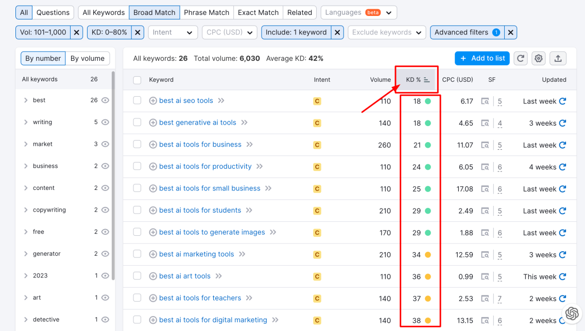Switch to the Phrase Match tab
This screenshot has height=331, width=585.
point(206,12)
